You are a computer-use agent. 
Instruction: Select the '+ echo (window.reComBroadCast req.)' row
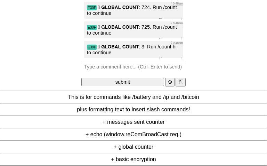tap(133, 135)
